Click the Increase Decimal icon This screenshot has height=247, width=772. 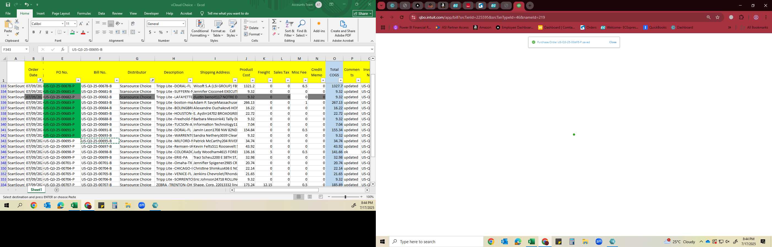click(176, 32)
